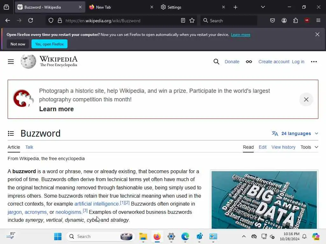The width and height of the screenshot is (326, 244).
Task: Open Learn more in competition banner
Action: pos(56,109)
